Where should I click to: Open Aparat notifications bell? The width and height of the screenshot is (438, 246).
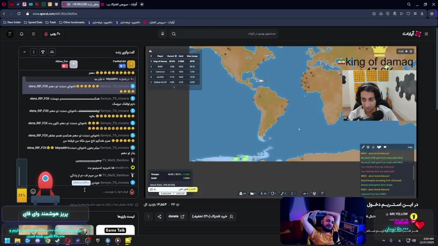(22, 34)
